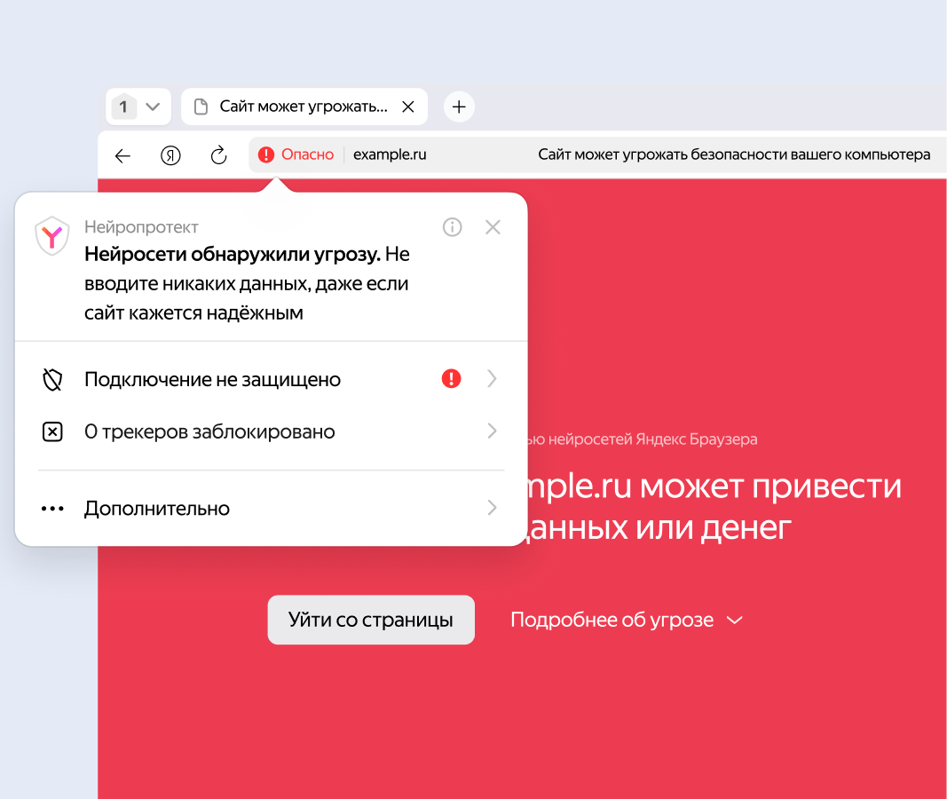This screenshot has height=799, width=947.
Task: Click chevron beside 'Подробнее об угрозе'
Action: [x=734, y=621]
